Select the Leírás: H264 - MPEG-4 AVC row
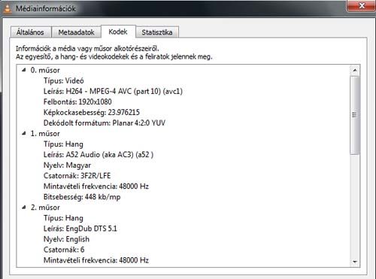The height and width of the screenshot is (279, 376). (x=113, y=91)
